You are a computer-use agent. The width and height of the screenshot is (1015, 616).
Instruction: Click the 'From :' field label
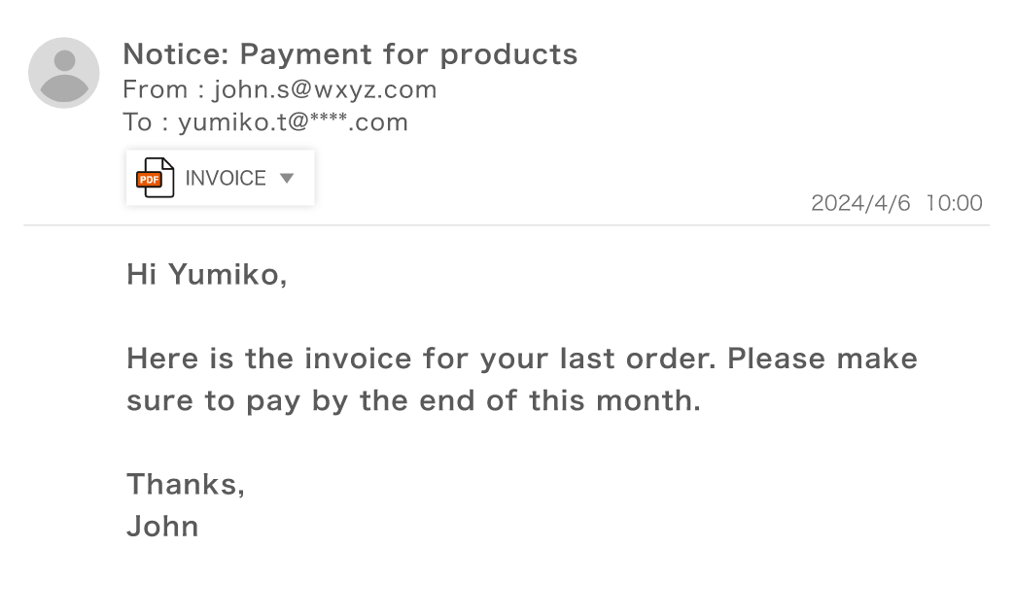(163, 90)
